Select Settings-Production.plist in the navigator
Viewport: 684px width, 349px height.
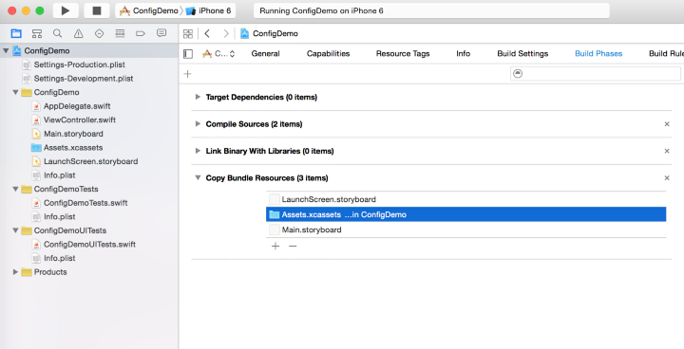coord(80,64)
